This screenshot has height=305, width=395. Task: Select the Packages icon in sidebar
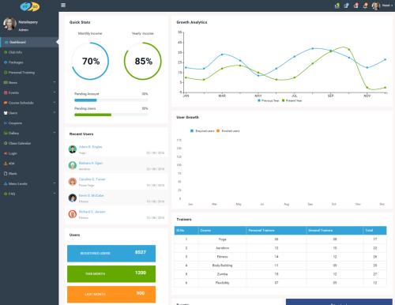pyautogui.click(x=6, y=62)
